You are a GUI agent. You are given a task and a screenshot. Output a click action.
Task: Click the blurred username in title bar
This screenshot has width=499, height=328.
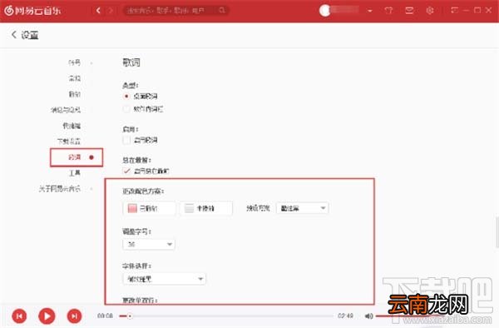345,10
